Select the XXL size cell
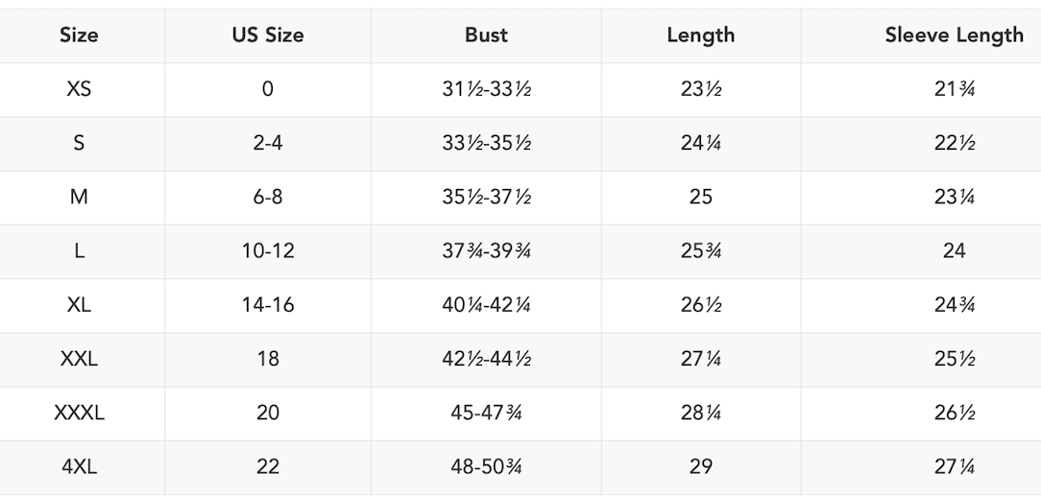The height and width of the screenshot is (497, 1041). (x=79, y=359)
